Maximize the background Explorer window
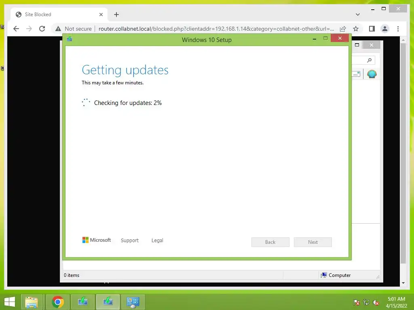Screen dimensions: 414x310 tap(357, 45)
